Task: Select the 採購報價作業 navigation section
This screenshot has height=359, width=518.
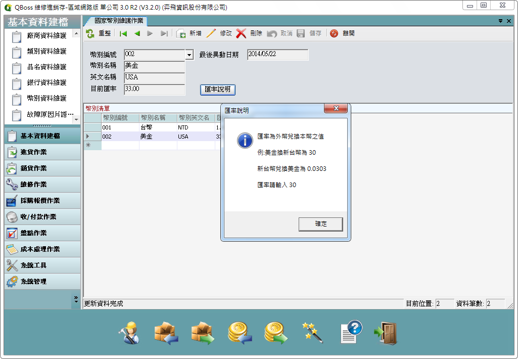Action: [x=42, y=201]
